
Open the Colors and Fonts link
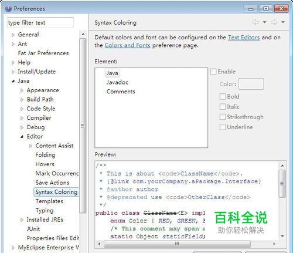pos(127,45)
